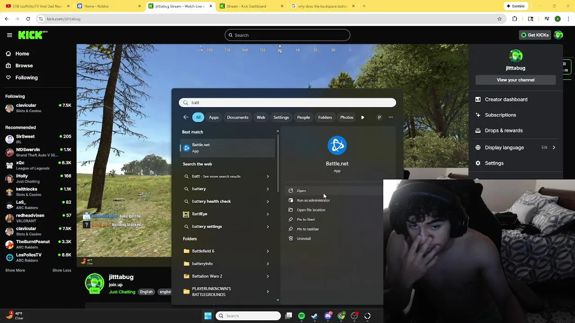Switch to the Settings filter tab
Viewport: 575px width, 323px height.
point(281,117)
